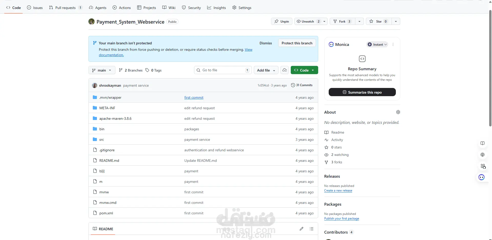
Task: Open the payment service commit message
Action: point(136,85)
